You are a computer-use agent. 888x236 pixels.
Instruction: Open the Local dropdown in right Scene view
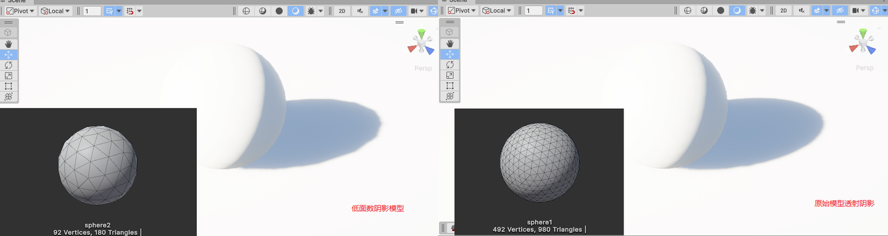[x=497, y=10]
